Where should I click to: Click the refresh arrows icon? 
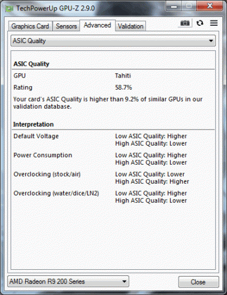tap(200, 23)
